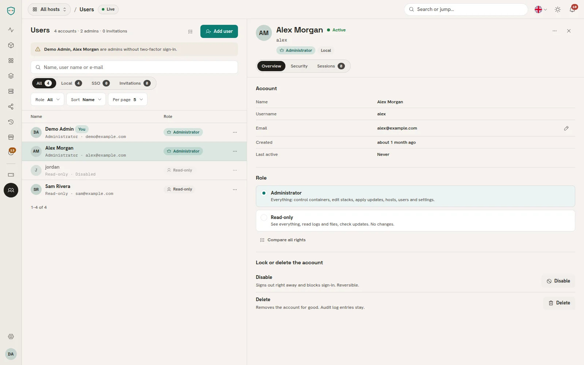Open the Role filter dropdown
The width and height of the screenshot is (584, 365).
pyautogui.click(x=47, y=100)
